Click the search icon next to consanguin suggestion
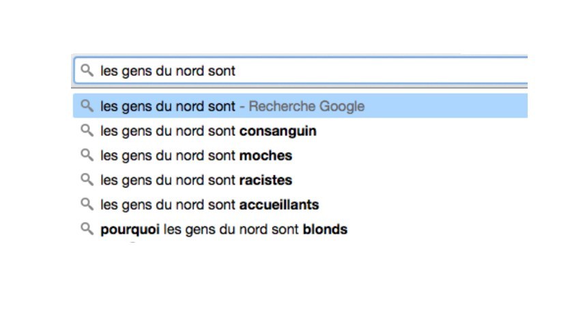This screenshot has width=585, height=313. [x=87, y=131]
